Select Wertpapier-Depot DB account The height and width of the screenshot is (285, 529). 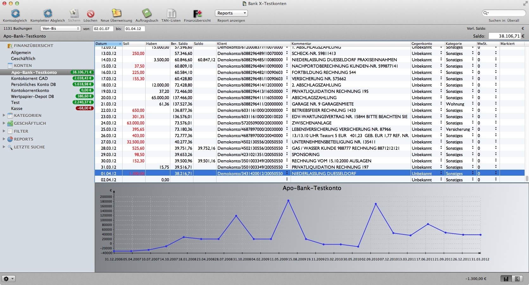tap(32, 96)
